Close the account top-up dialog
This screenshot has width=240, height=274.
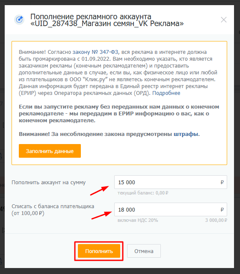[224, 20]
